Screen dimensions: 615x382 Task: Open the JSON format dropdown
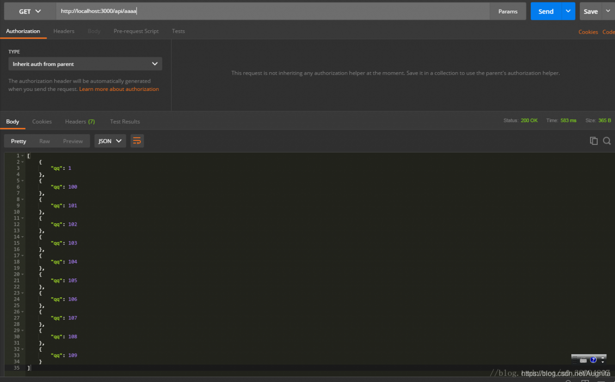110,141
